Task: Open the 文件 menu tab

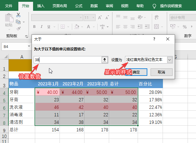Action: point(9,6)
